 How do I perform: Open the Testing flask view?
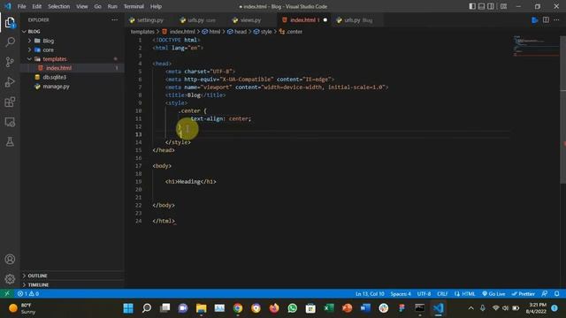10,141
